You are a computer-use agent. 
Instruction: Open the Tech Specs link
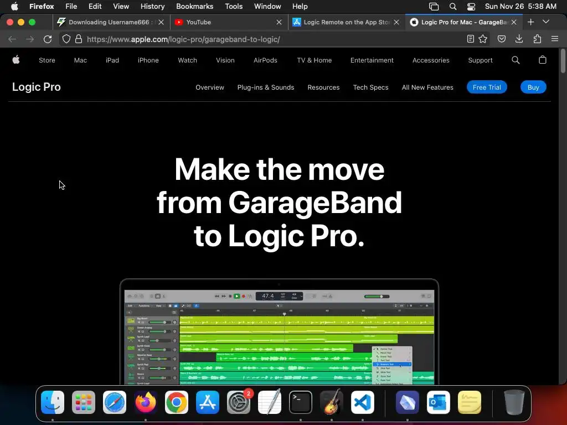370,87
